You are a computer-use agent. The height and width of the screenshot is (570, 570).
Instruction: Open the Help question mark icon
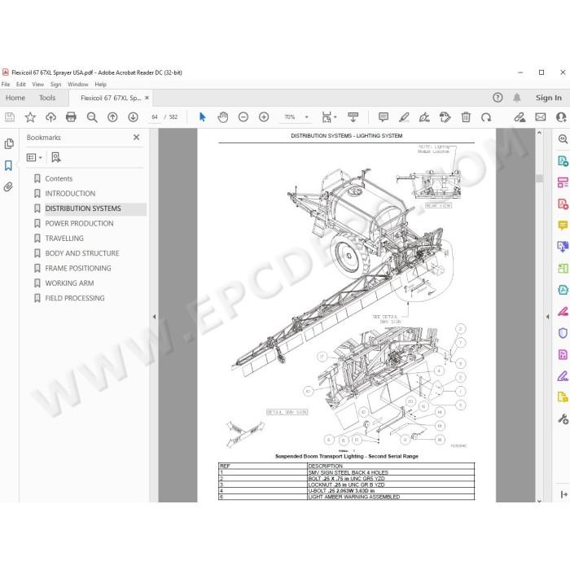coord(498,98)
